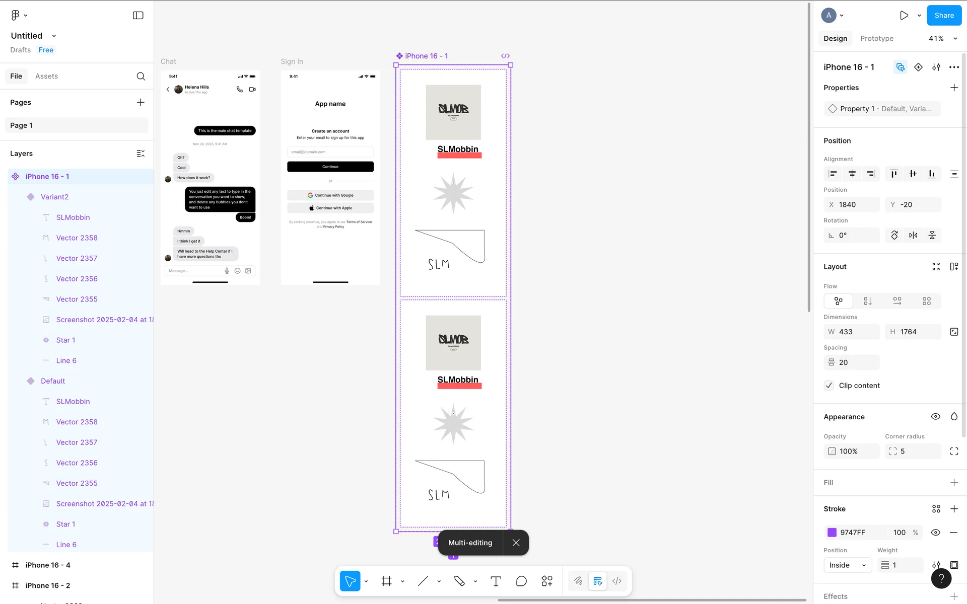
Task: Select the Pen tool
Action: coord(459,581)
